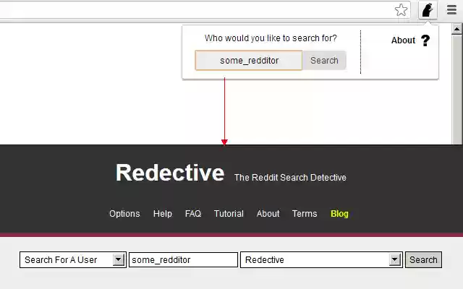Click the About label in popup
The image size is (463, 289).
(403, 40)
